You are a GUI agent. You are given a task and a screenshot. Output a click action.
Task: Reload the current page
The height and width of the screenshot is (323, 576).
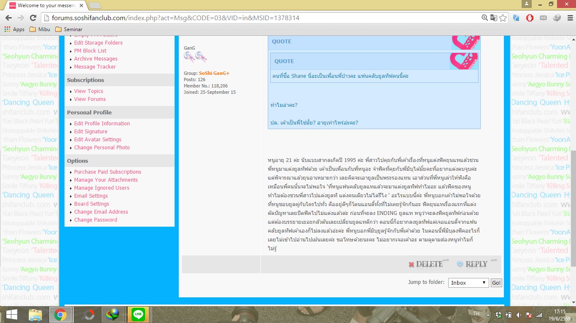click(33, 18)
